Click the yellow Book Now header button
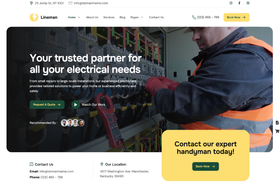Screen dimensions: 280x196 236,17
